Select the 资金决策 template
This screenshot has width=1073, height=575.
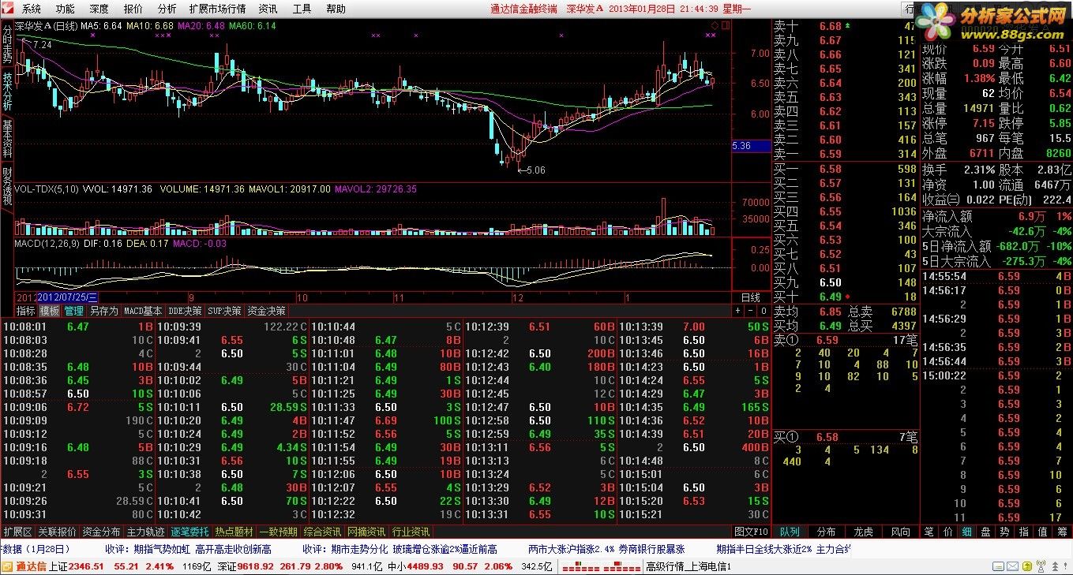pos(266,311)
